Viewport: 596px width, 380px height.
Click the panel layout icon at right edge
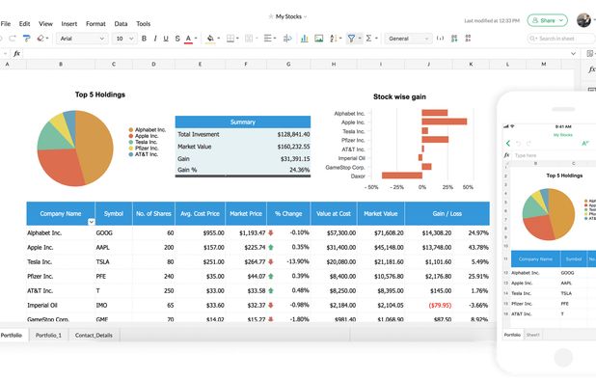pyautogui.click(x=590, y=54)
